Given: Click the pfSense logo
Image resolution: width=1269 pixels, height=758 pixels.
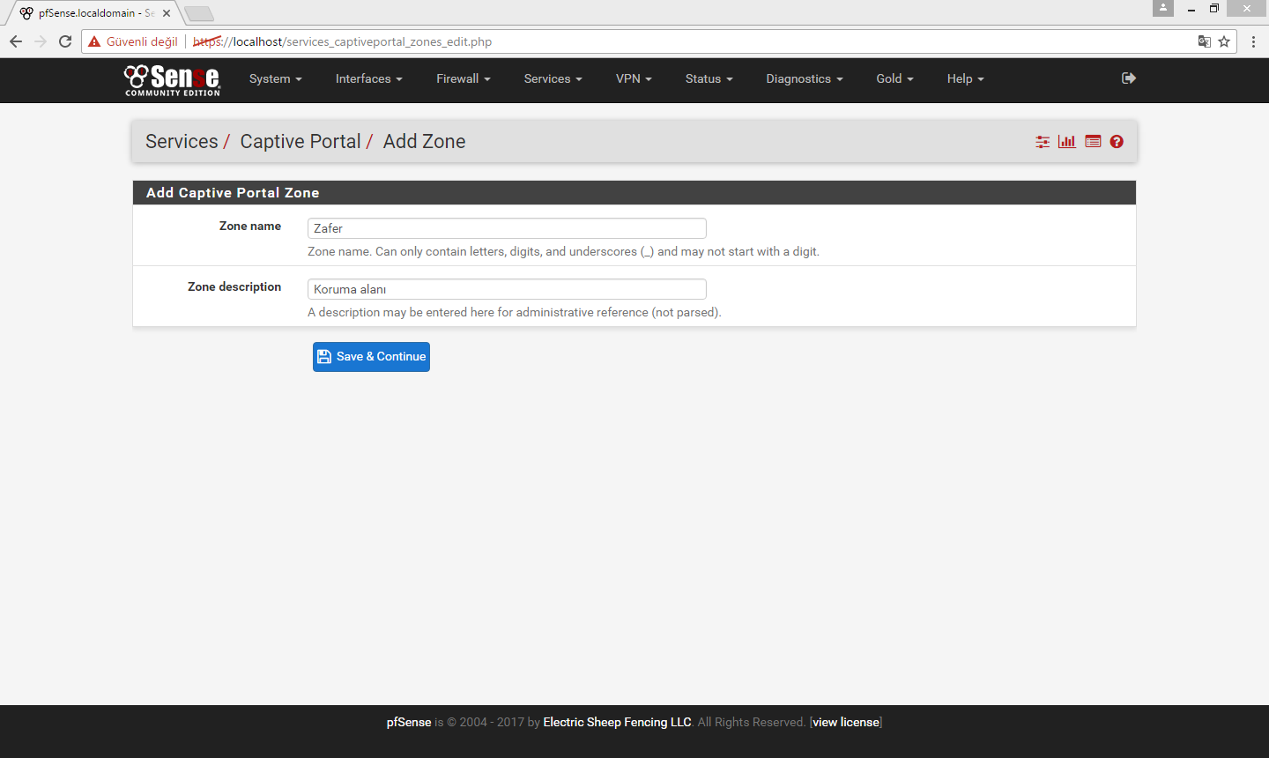Looking at the screenshot, I should 172,80.
